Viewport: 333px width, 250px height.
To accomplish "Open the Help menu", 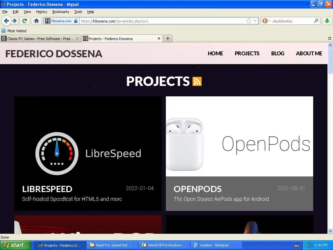I will click(90, 12).
